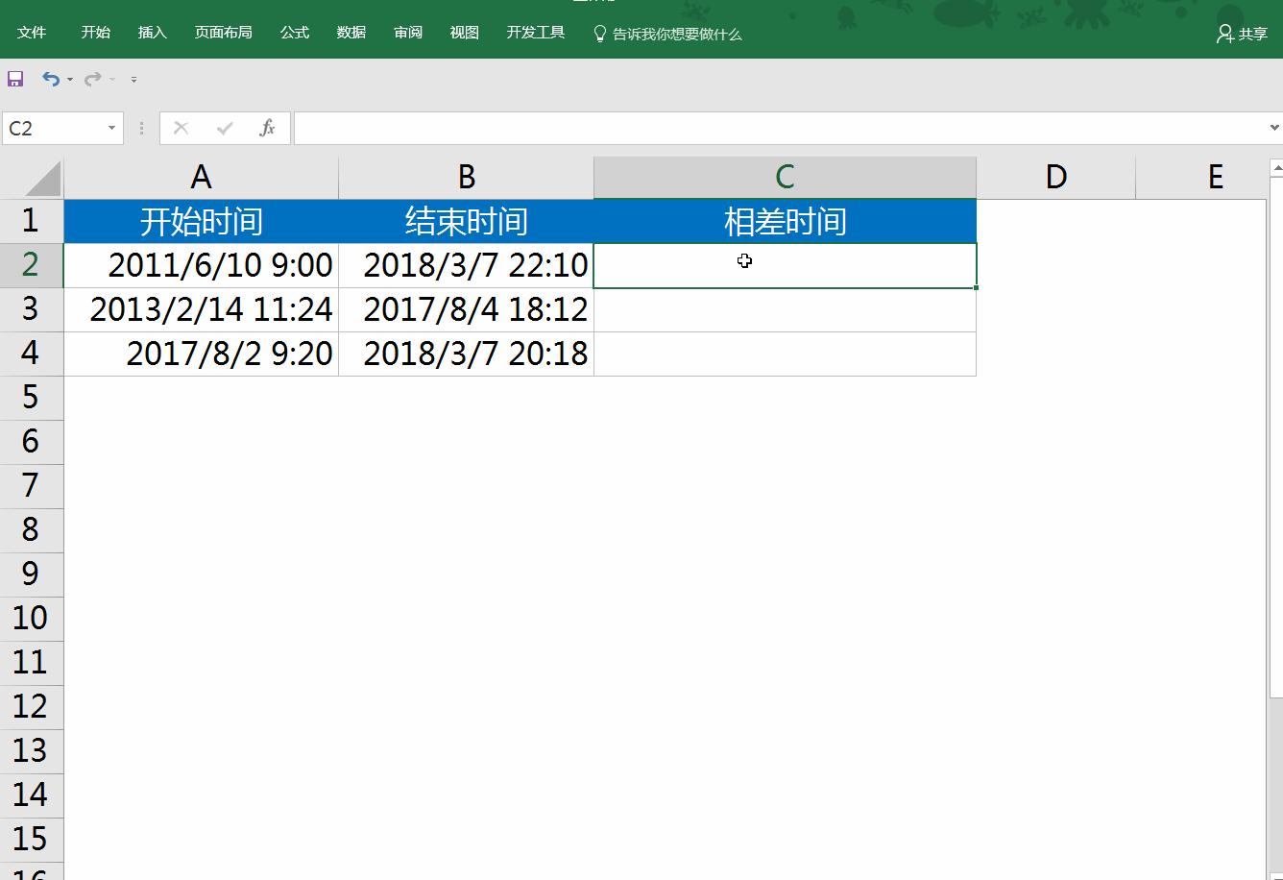Click the Undo icon
The image size is (1283, 880).
51,79
